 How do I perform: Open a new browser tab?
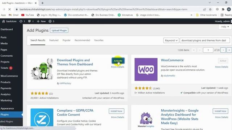tap(42, 3)
